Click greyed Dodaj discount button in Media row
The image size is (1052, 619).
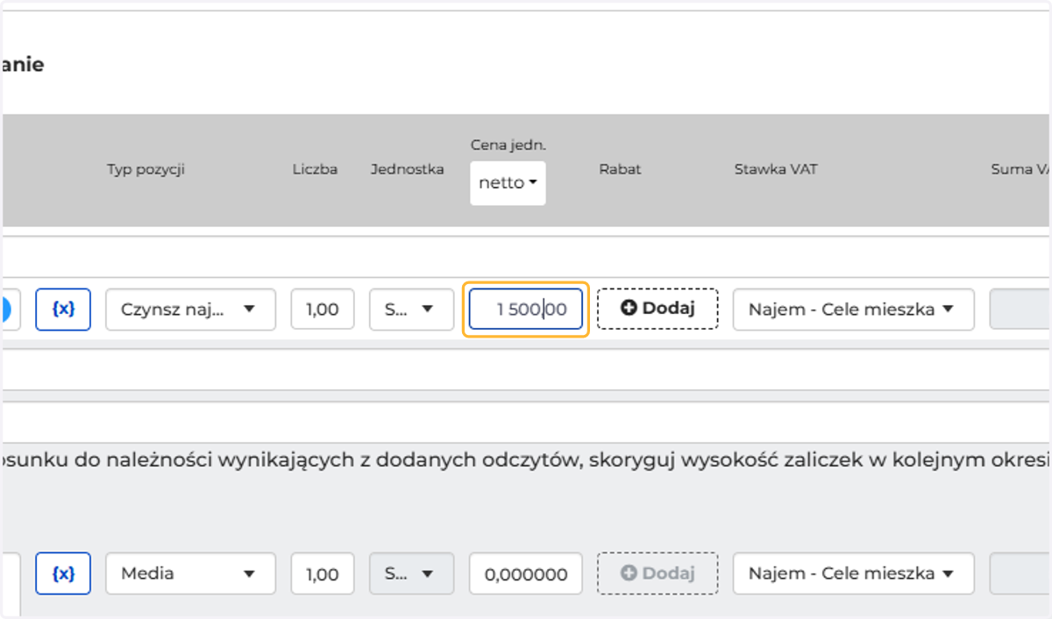pos(657,573)
